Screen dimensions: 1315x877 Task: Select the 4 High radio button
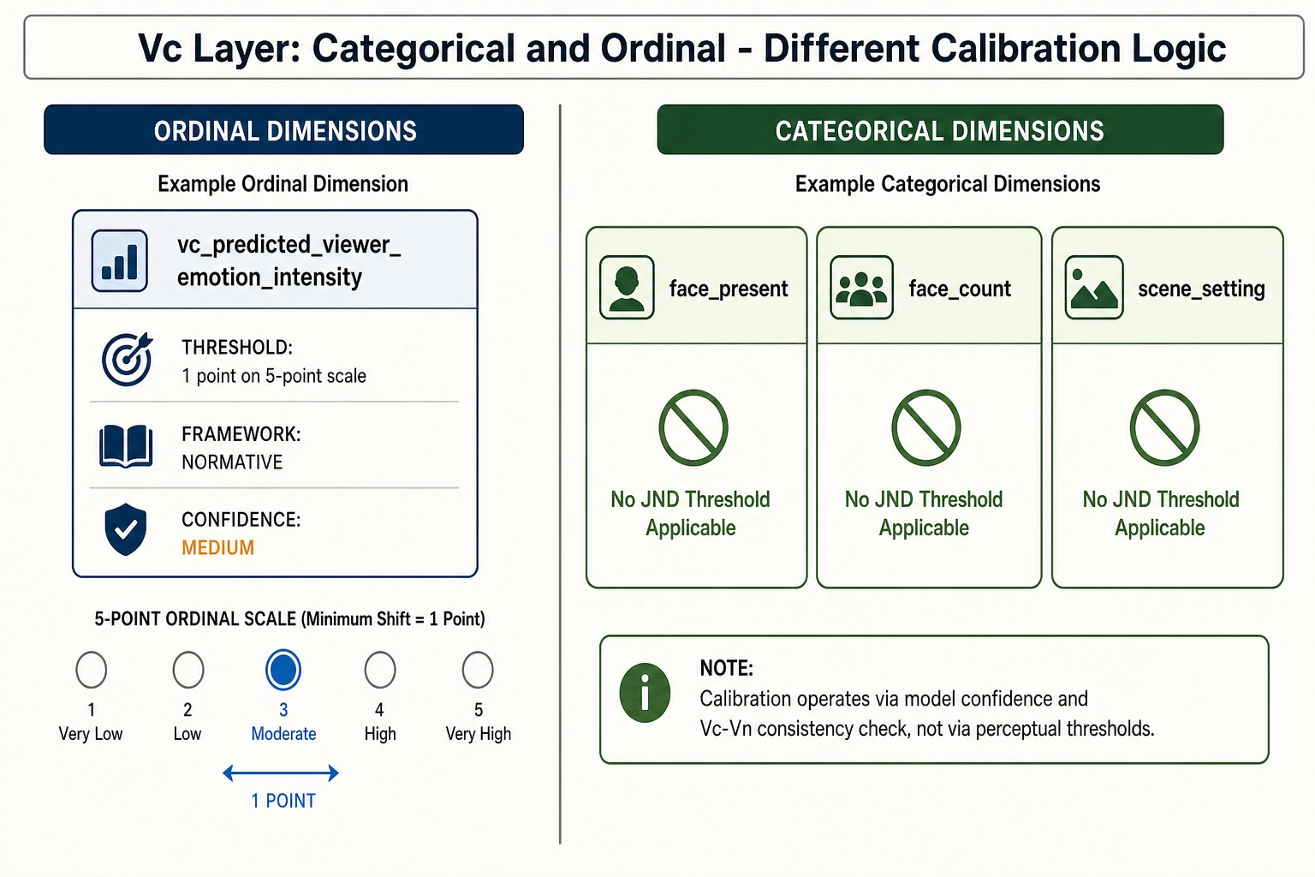tap(380, 671)
